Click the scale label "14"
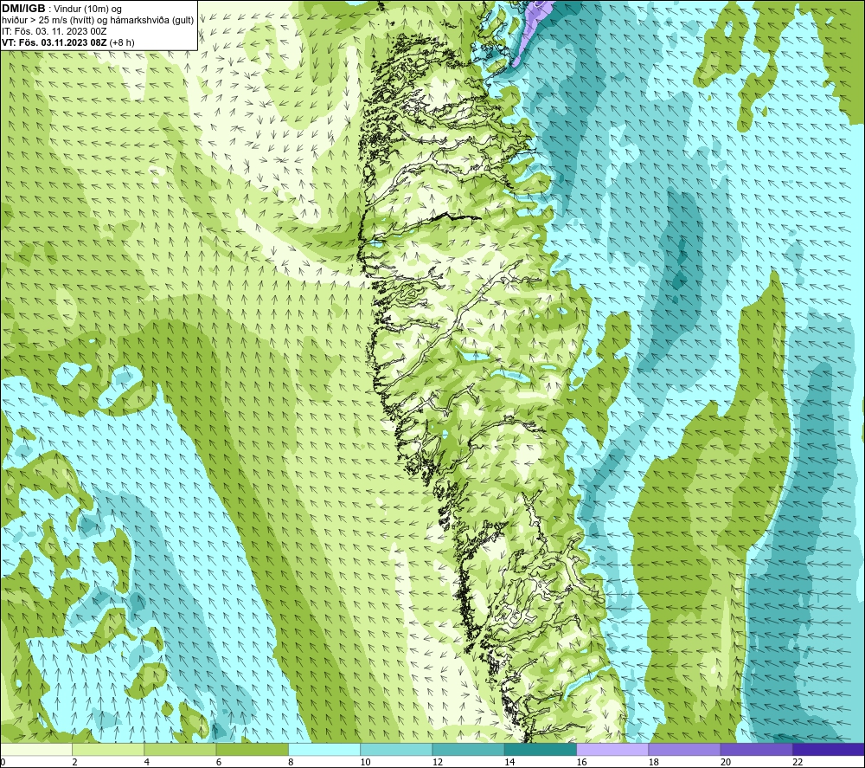This screenshot has height=768, width=865. [509, 762]
